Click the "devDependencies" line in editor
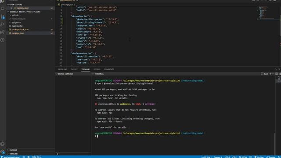Image resolution: width=281 pixels, height=158 pixels. (84, 53)
